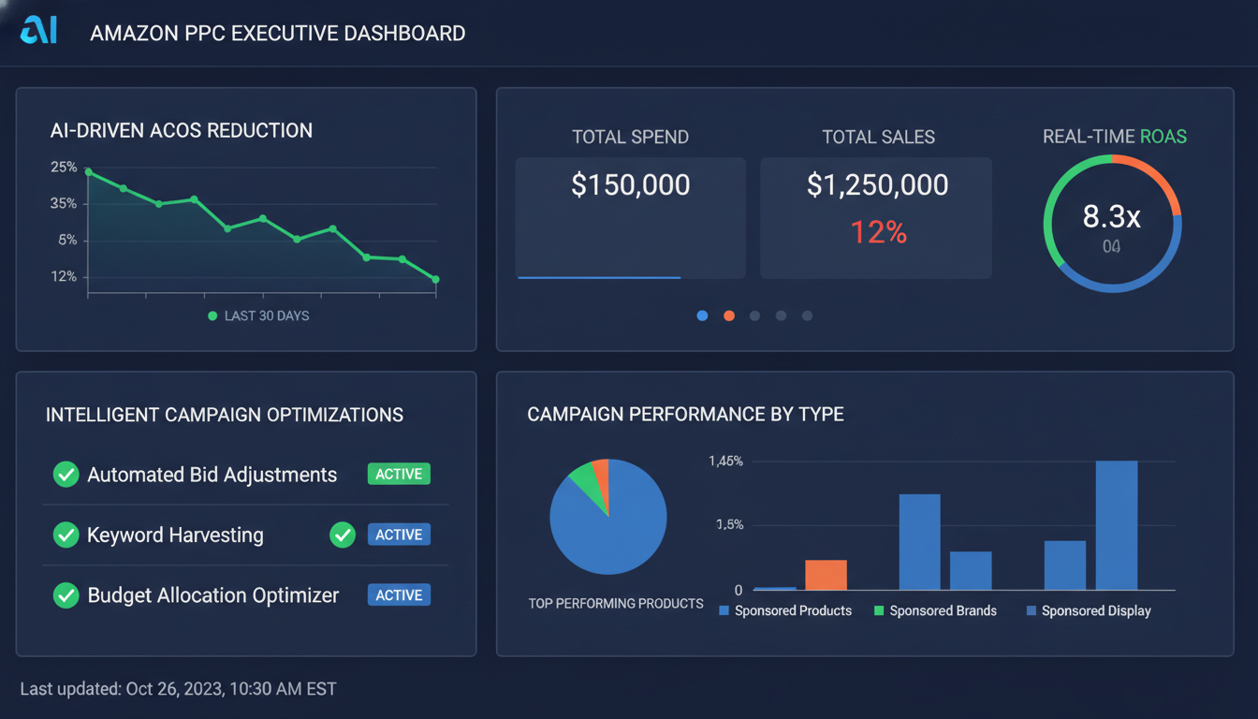This screenshot has width=1258, height=719.
Task: Click the REAL-TIME ROAS heading
Action: coord(1115,137)
